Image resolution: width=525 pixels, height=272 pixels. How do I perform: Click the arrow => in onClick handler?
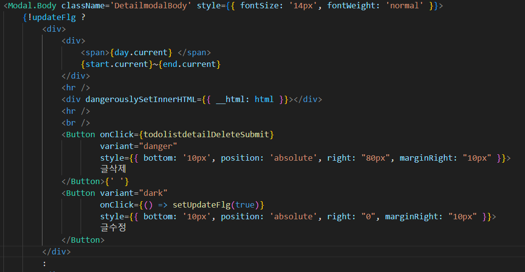tap(163, 205)
